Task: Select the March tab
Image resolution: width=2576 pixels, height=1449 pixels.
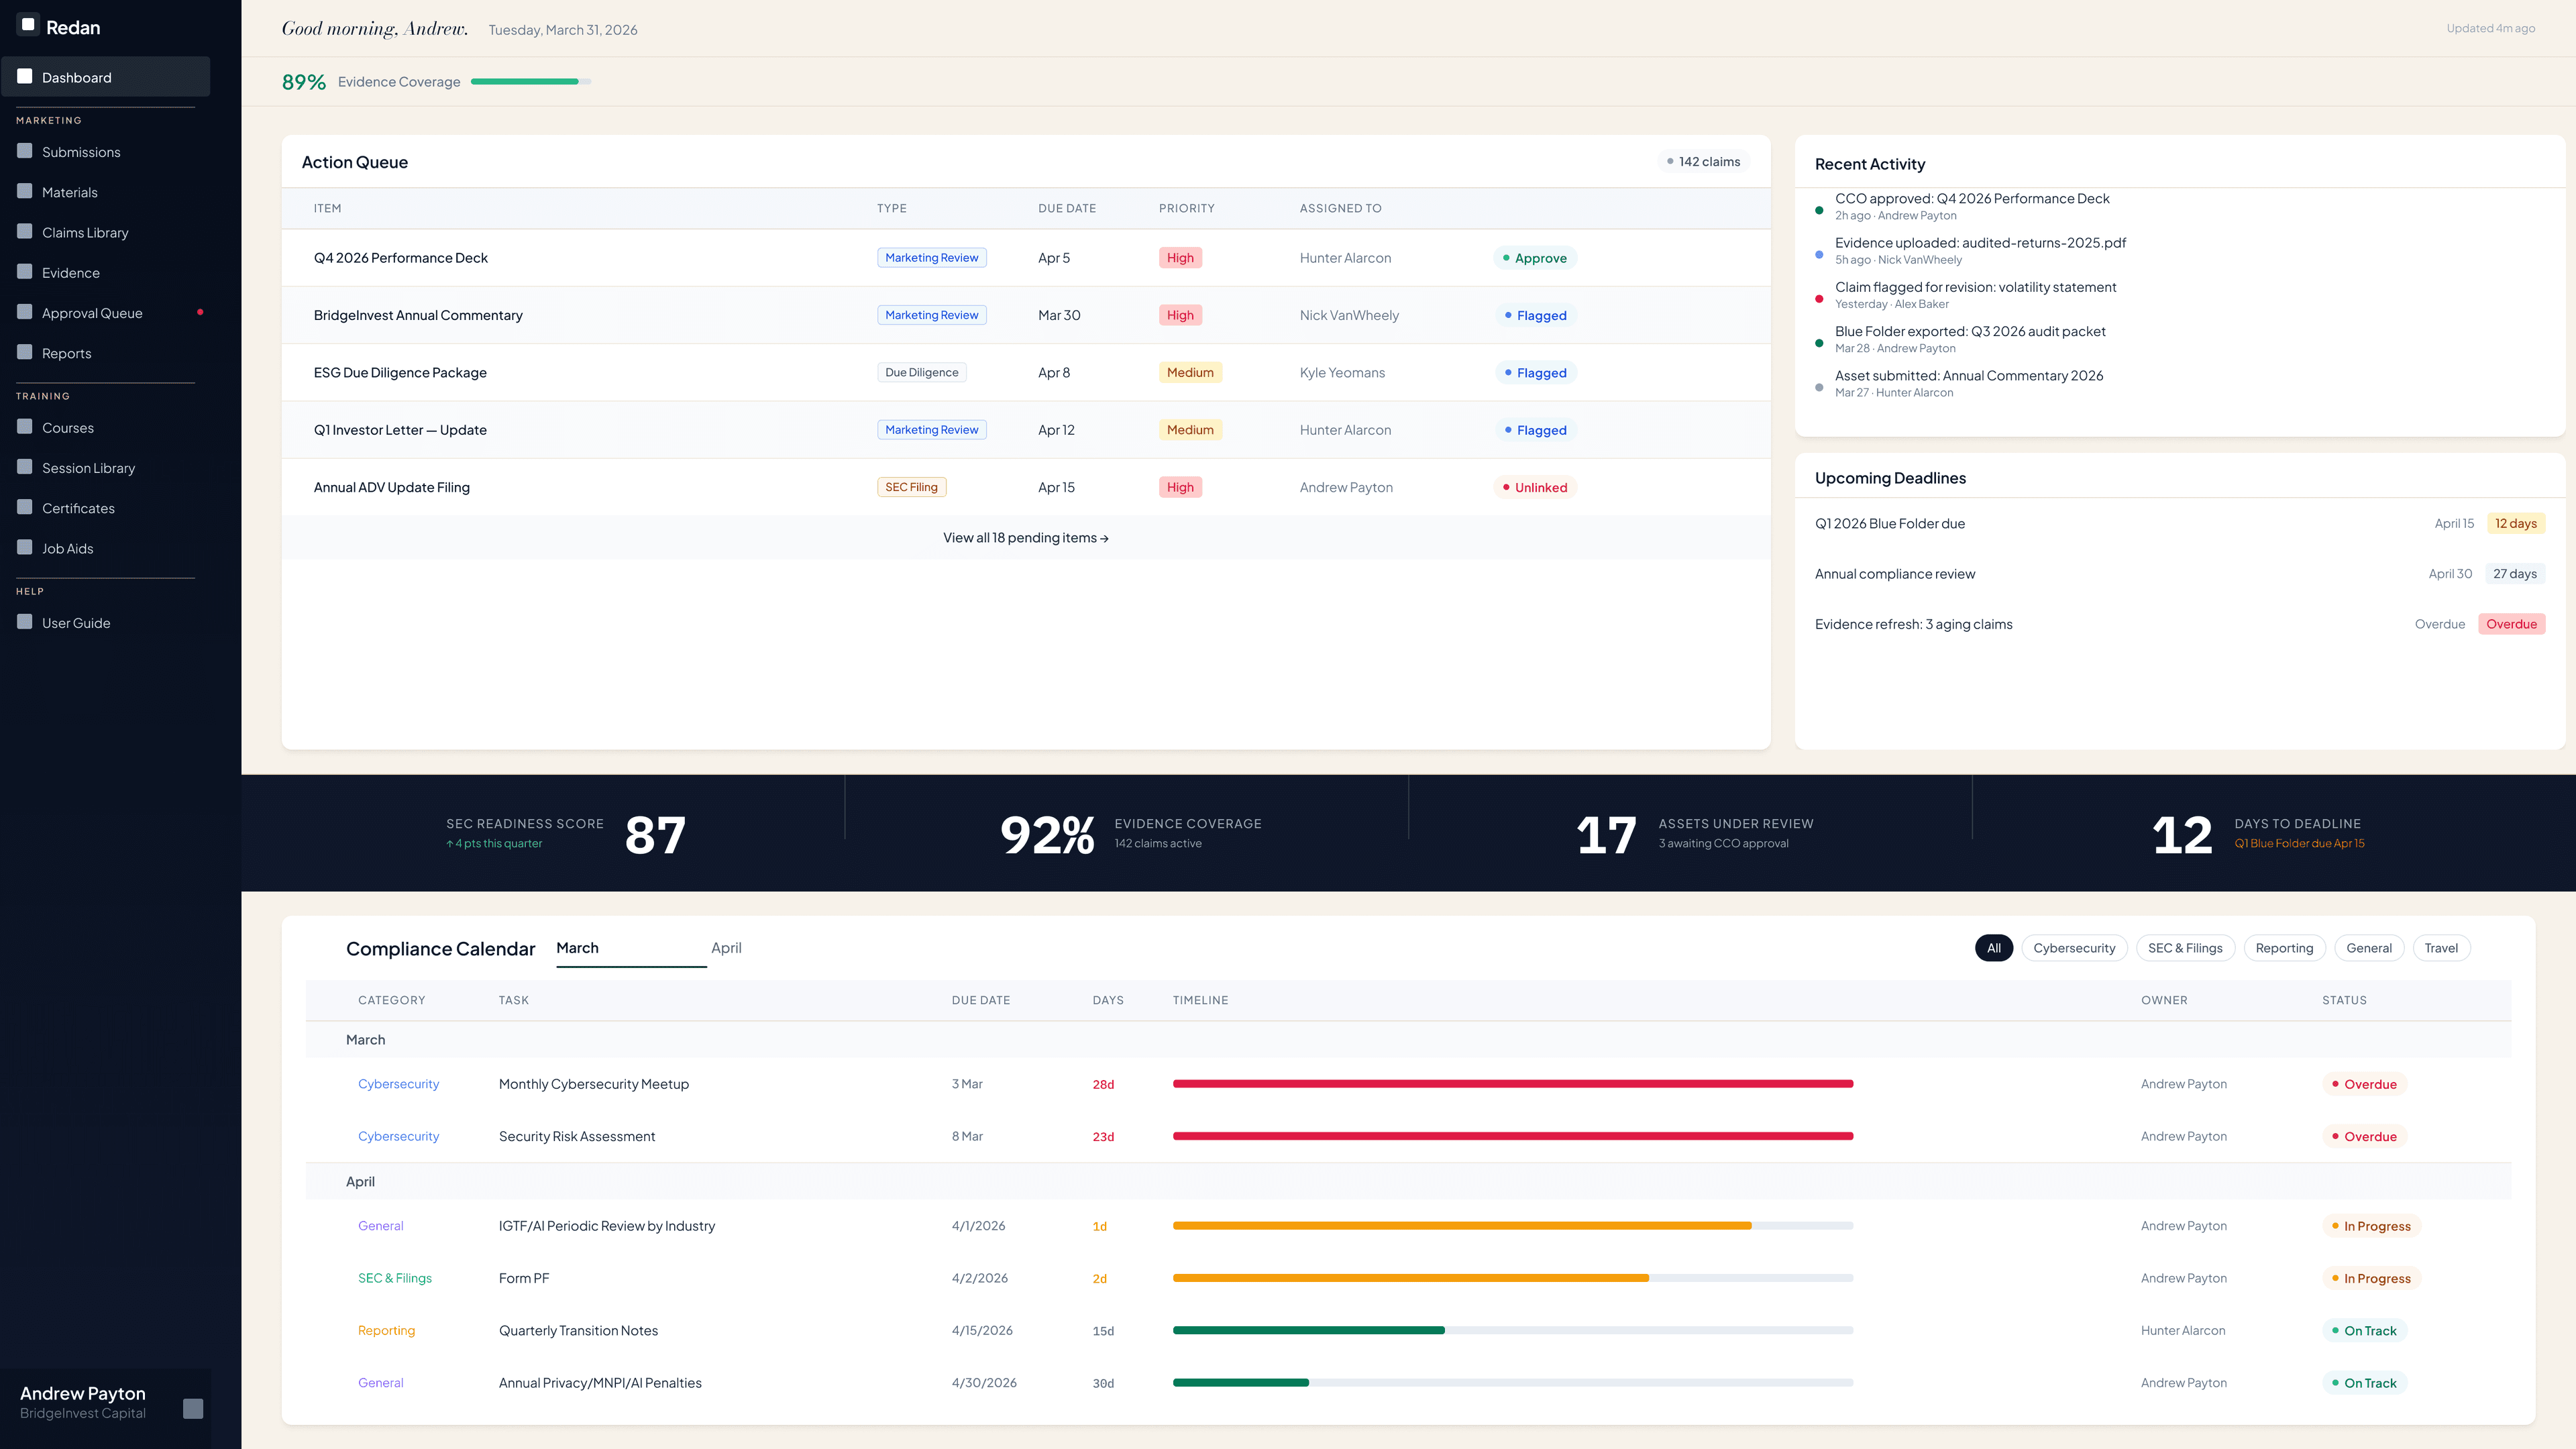Action: 578,947
